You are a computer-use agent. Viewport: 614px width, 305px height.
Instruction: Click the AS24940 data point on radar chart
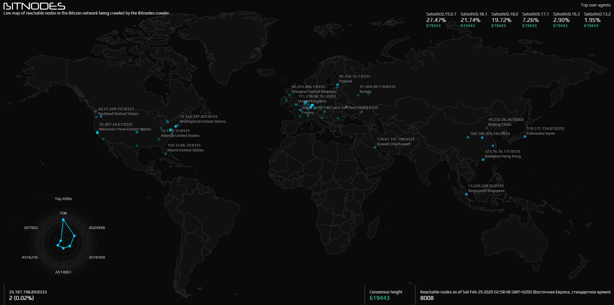pyautogui.click(x=74, y=236)
